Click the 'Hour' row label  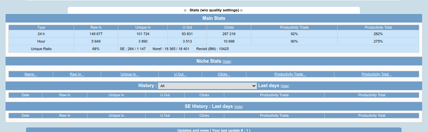click(41, 41)
